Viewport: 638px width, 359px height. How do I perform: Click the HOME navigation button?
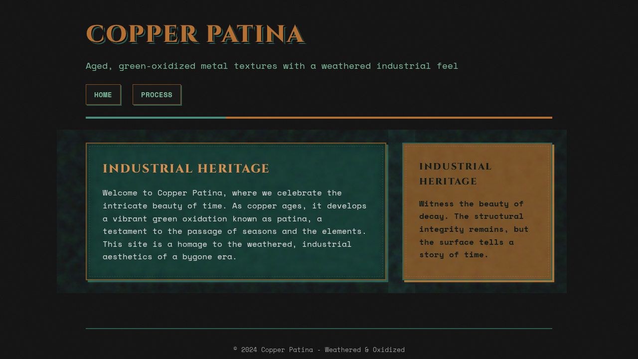103,94
